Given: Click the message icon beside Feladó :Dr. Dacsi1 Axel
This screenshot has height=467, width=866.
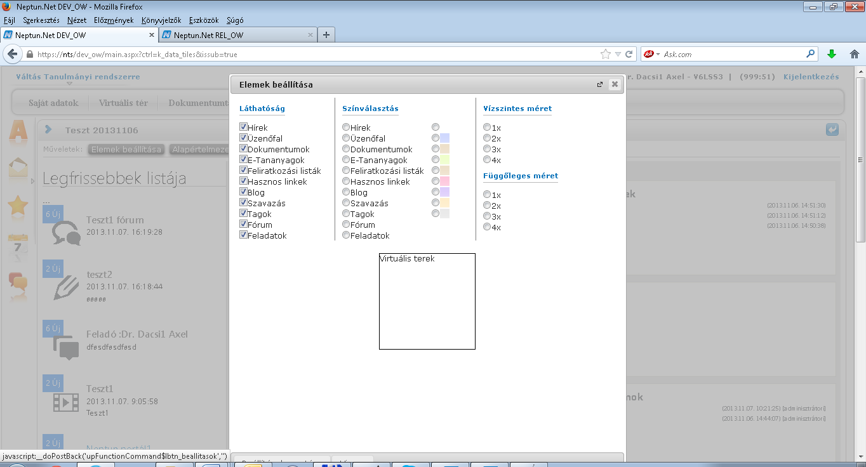Looking at the screenshot, I should click(x=66, y=347).
